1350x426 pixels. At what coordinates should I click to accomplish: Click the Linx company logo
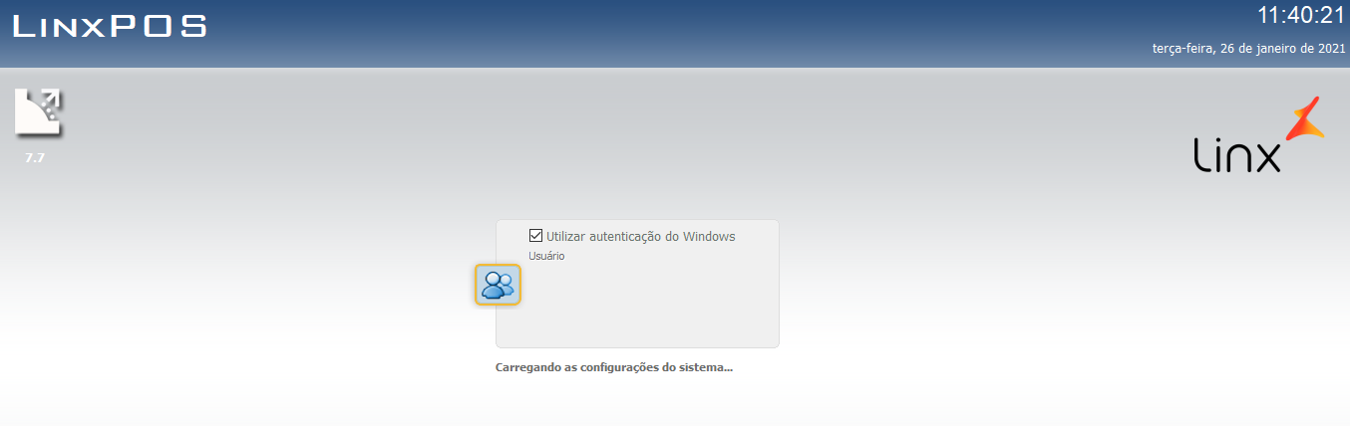click(1259, 135)
